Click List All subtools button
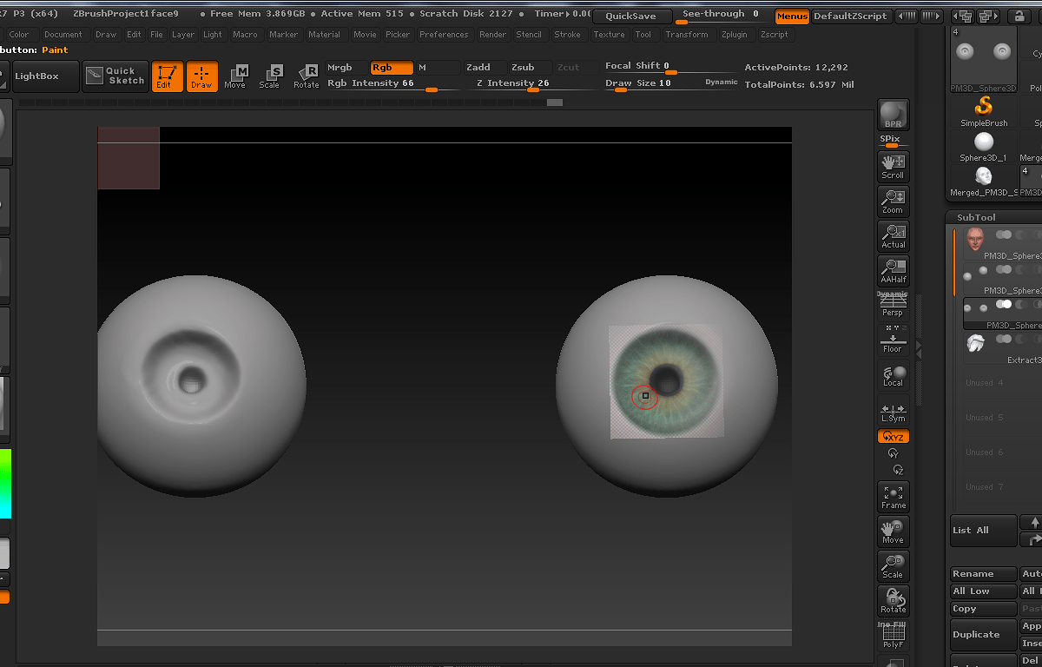 click(984, 531)
